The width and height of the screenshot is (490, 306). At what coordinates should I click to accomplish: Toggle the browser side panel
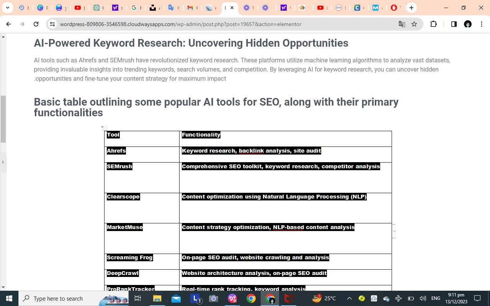[454, 24]
